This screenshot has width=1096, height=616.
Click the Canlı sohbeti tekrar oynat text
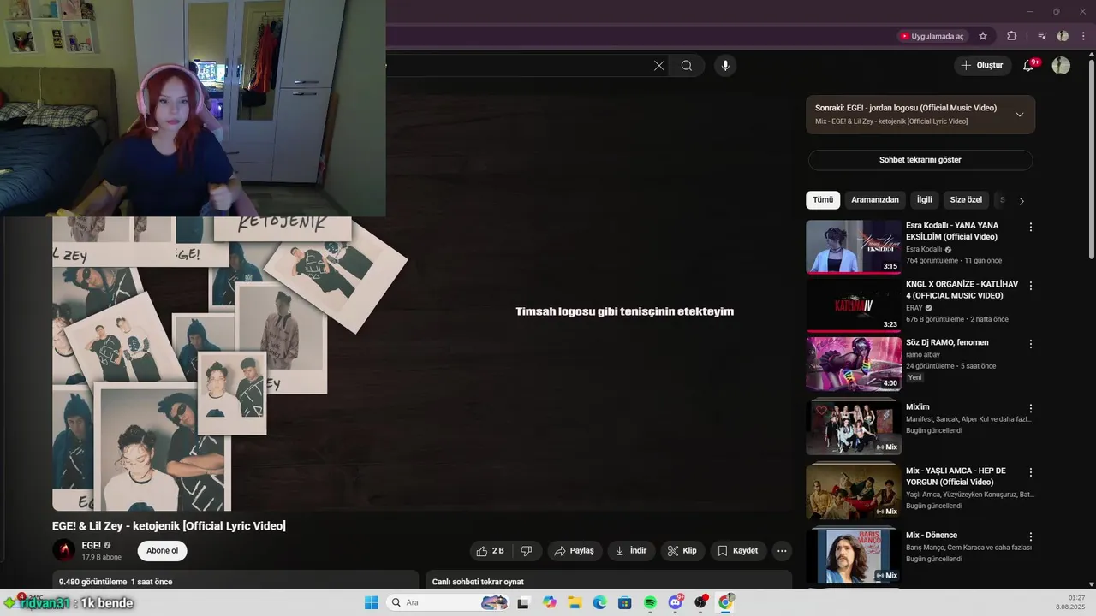[478, 582]
